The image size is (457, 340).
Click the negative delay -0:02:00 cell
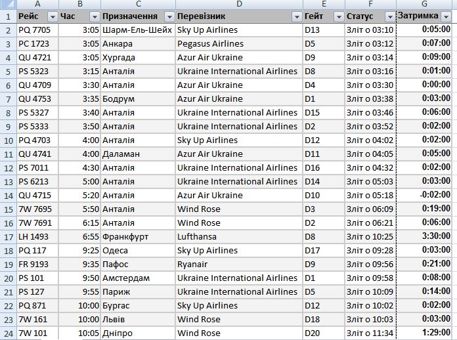coord(425,196)
